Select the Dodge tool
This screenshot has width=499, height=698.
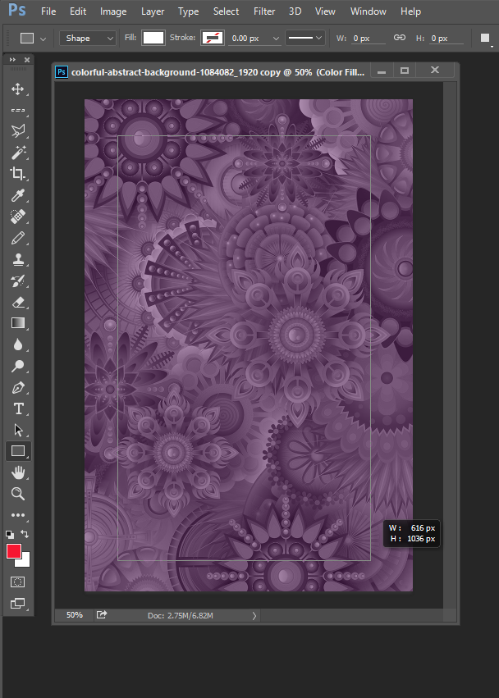tap(18, 366)
